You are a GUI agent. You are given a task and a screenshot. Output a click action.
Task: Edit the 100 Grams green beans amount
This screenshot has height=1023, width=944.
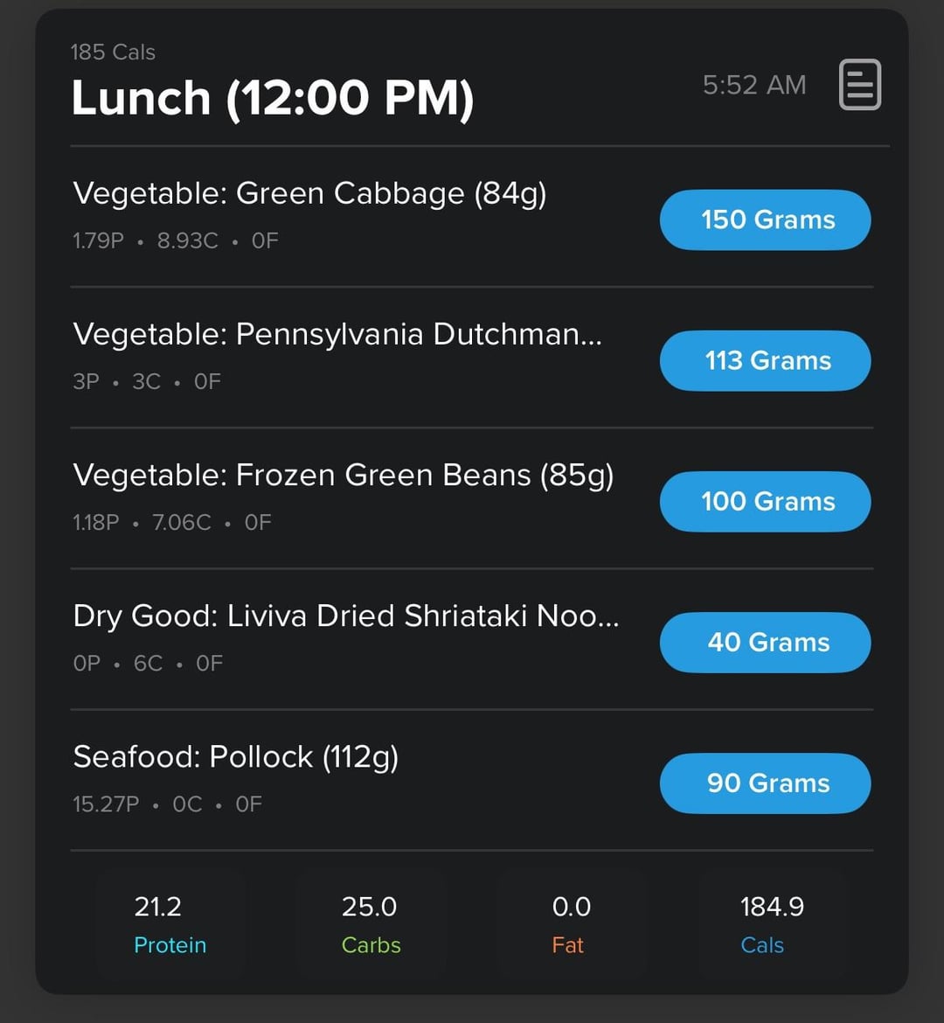pos(765,501)
